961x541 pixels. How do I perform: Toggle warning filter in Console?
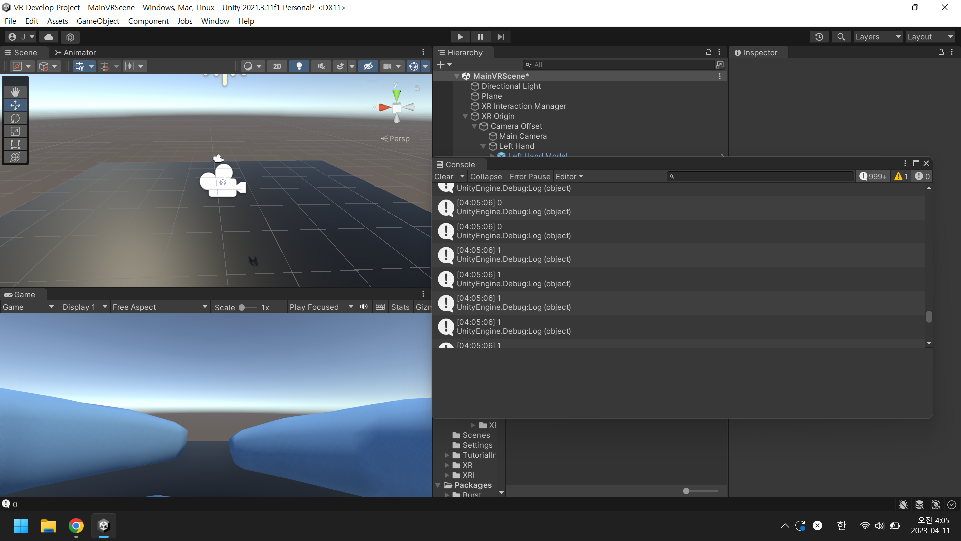(901, 176)
